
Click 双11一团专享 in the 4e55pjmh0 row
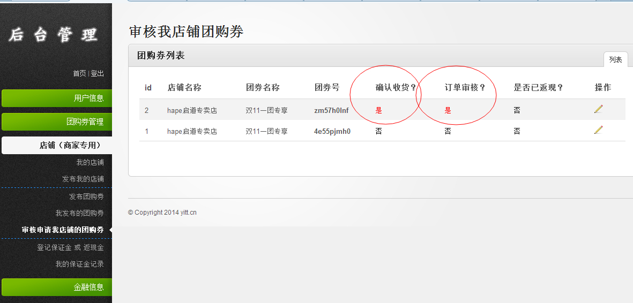pyautogui.click(x=266, y=131)
